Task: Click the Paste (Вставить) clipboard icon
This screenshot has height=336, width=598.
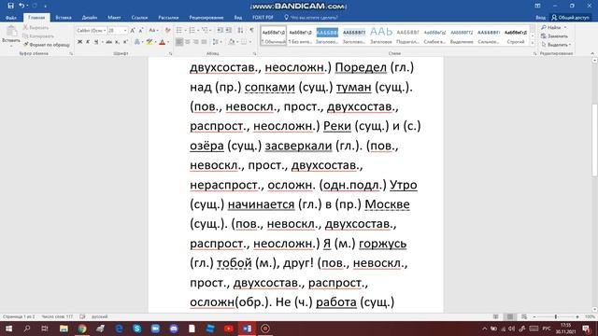Action: [x=11, y=32]
